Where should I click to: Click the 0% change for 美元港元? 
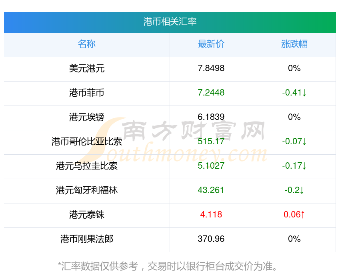tap(294, 68)
